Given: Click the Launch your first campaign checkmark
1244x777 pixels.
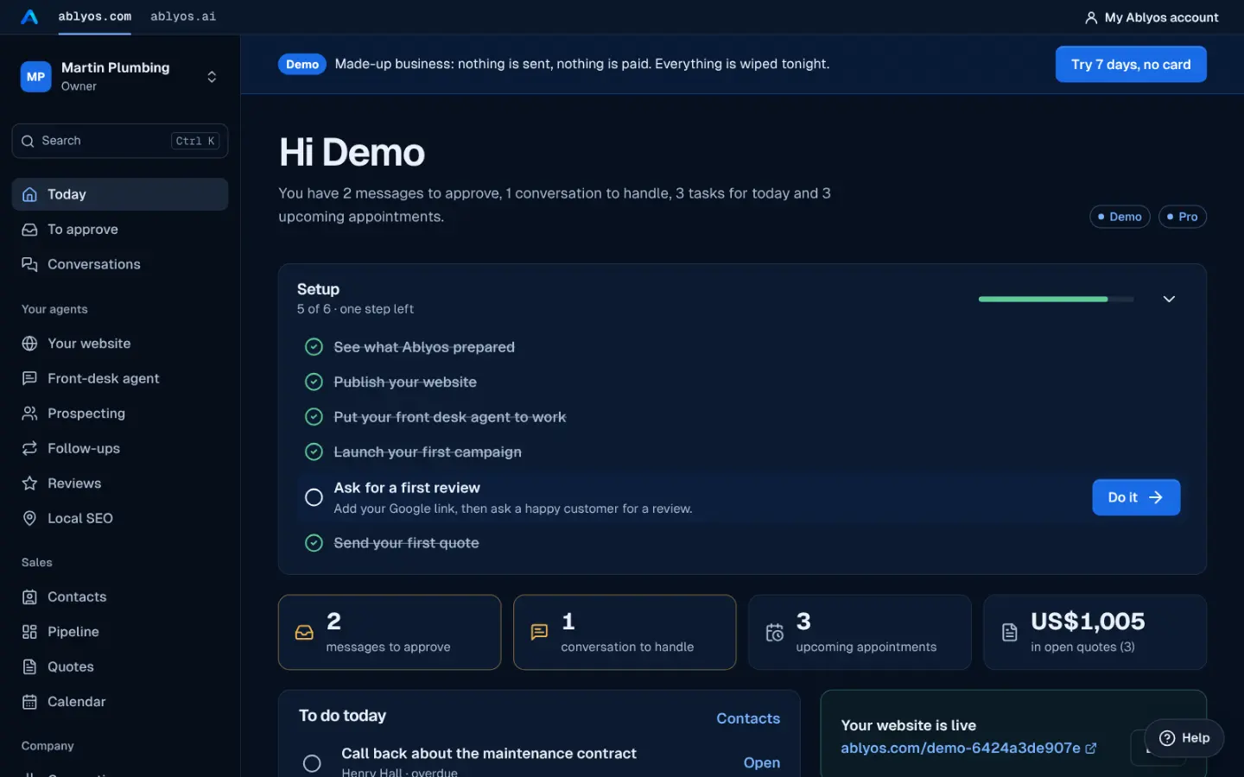Looking at the screenshot, I should (x=314, y=452).
